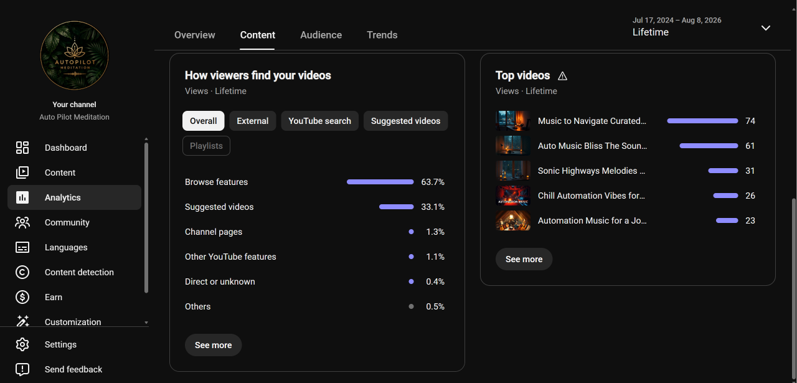The width and height of the screenshot is (797, 383).
Task: Click See more under Top videos
Action: tap(524, 259)
